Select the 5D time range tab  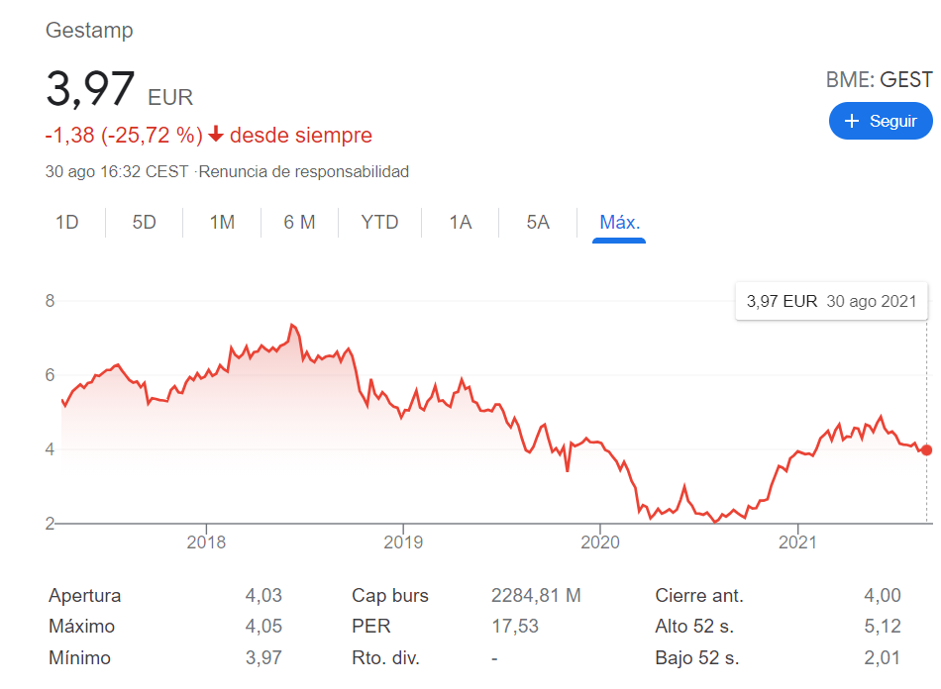point(144,223)
